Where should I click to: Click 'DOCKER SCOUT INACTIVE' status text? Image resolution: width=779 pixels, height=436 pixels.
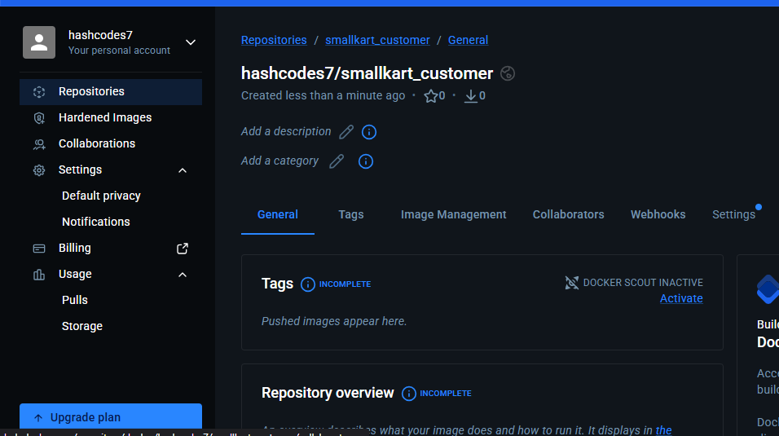(x=643, y=282)
